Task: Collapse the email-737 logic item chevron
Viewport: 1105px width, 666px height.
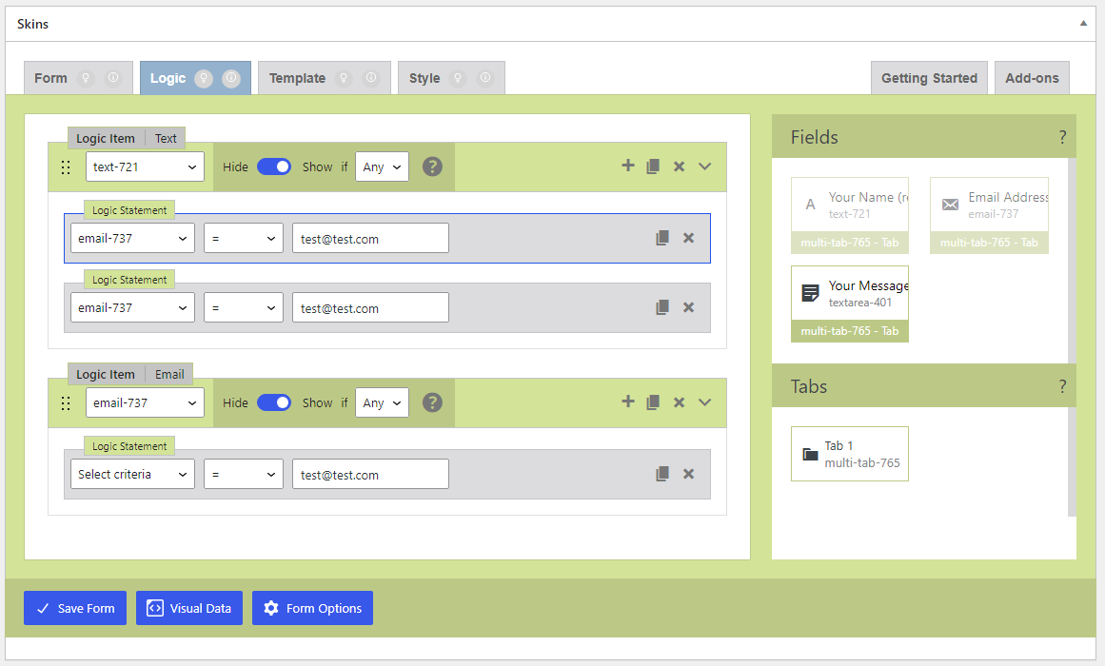Action: 704,402
